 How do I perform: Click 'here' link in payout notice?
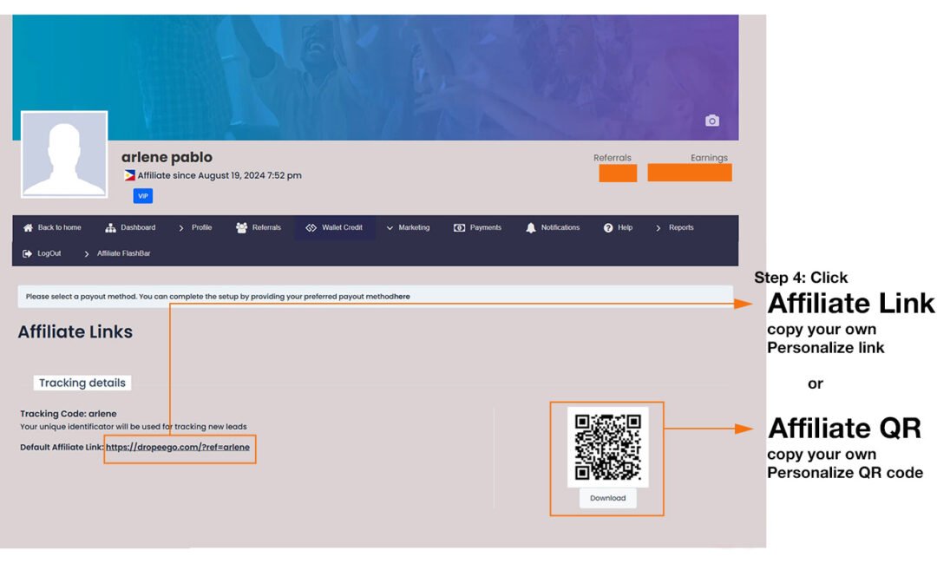click(x=402, y=297)
